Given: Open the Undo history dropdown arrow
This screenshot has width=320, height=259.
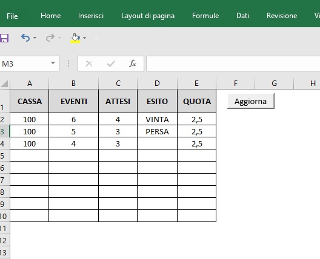Looking at the screenshot, I should tap(35, 38).
